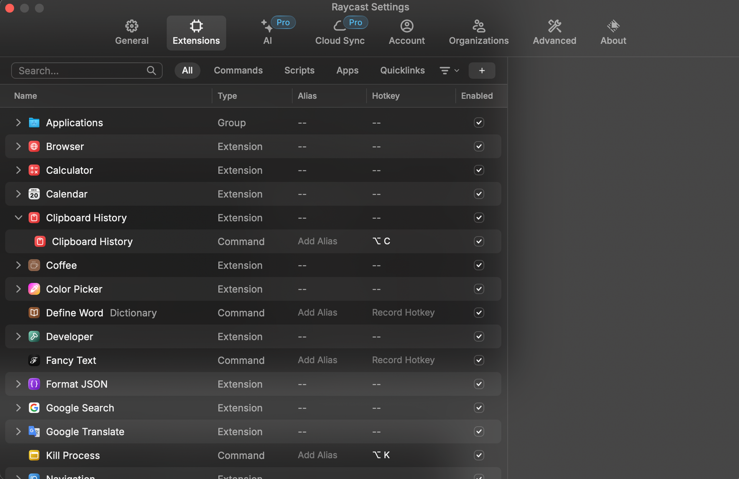Image resolution: width=739 pixels, height=479 pixels.
Task: Open the About settings tab
Action: click(x=613, y=33)
